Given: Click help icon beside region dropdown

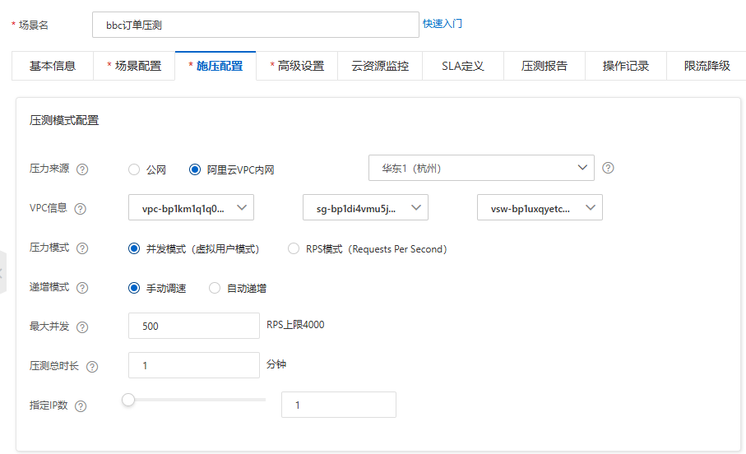Looking at the screenshot, I should (x=608, y=168).
